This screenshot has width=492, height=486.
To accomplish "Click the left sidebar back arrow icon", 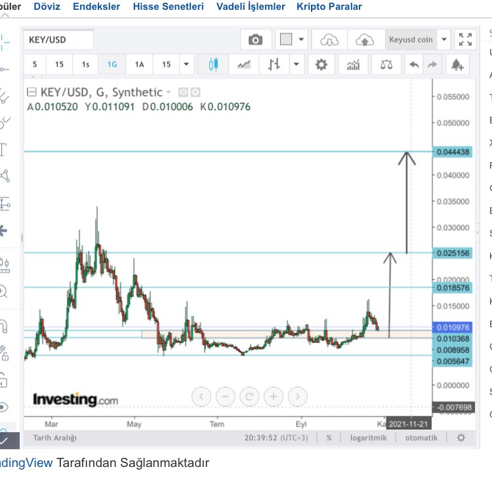I will (3, 231).
